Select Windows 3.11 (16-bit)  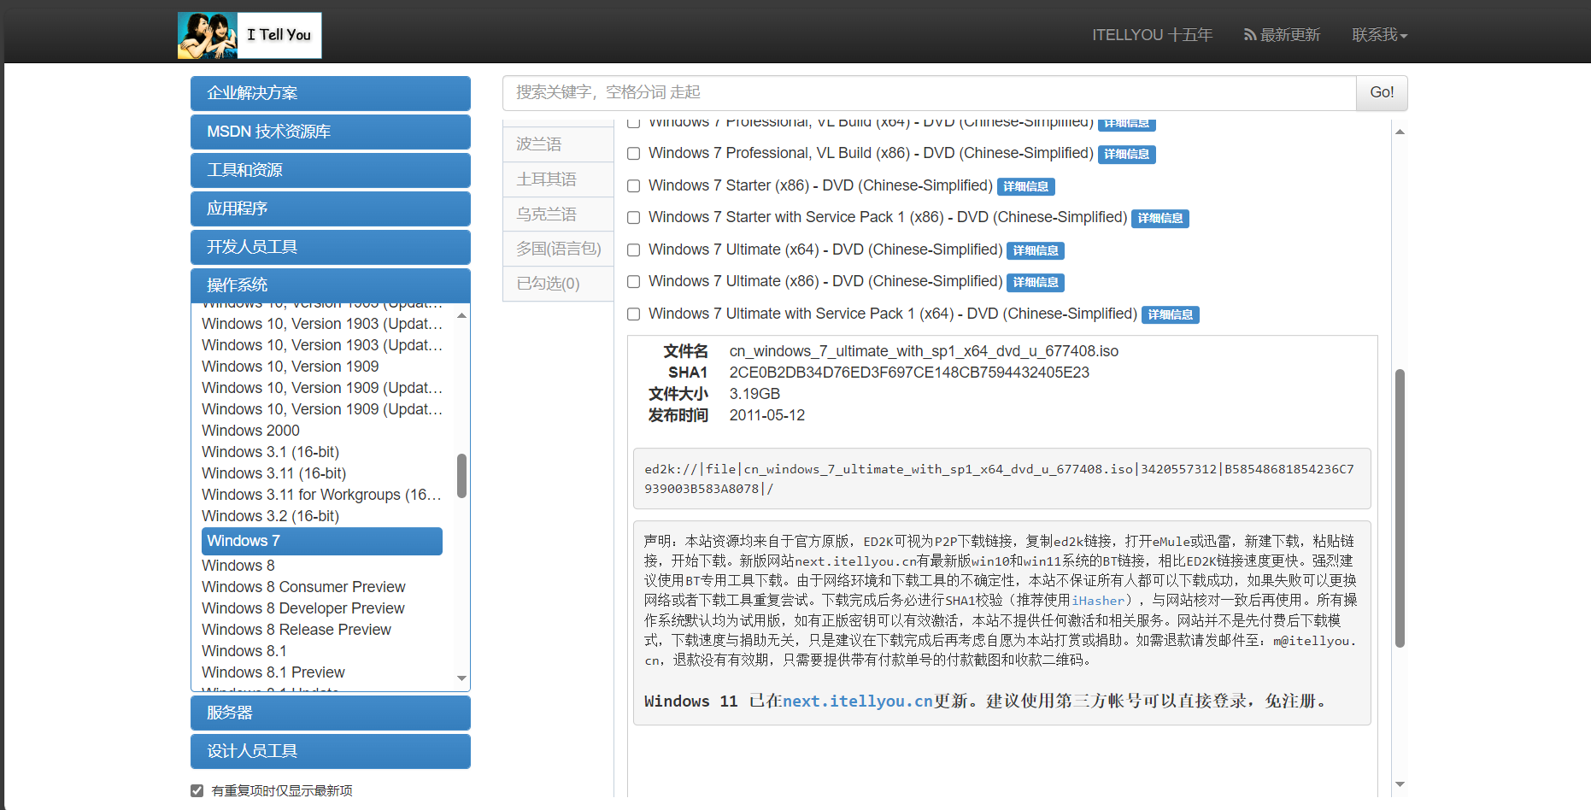point(273,473)
